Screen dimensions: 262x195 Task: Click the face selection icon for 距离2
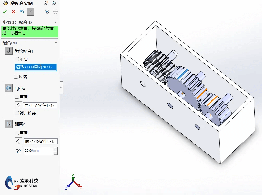(18, 141)
